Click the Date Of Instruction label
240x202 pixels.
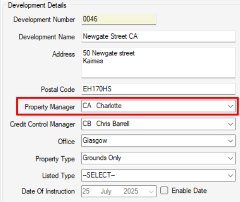48,191
